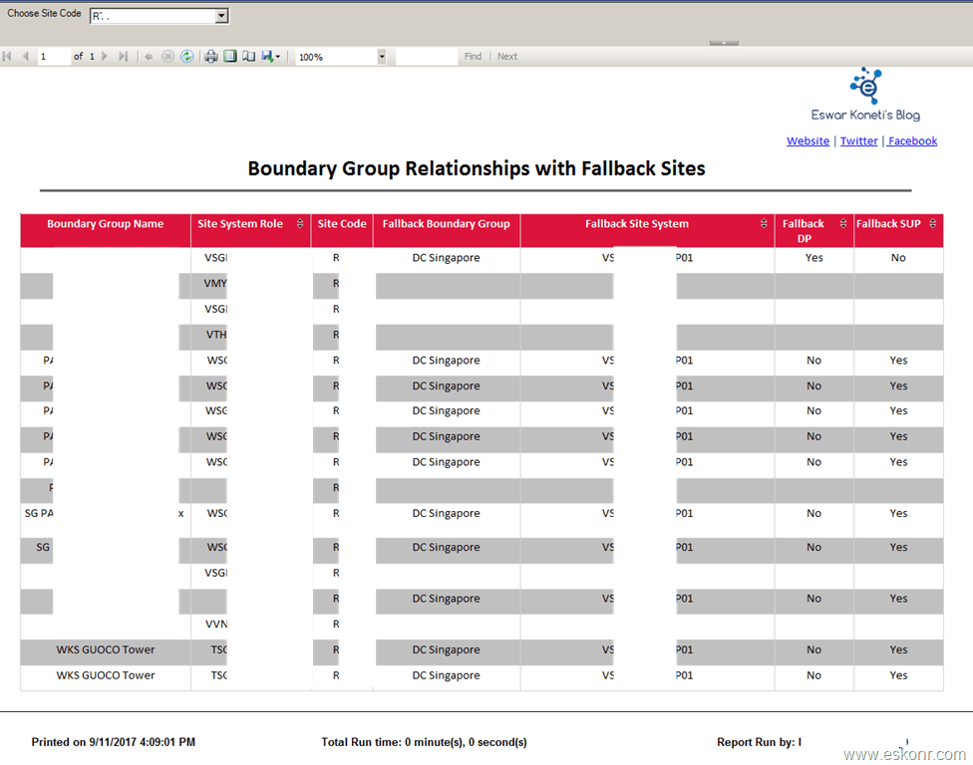
Task: Refresh the report data
Action: pos(187,56)
